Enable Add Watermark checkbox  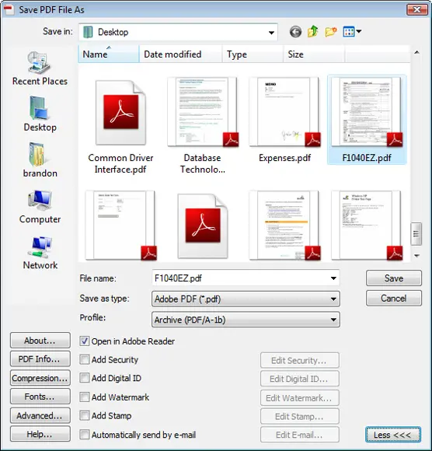(x=84, y=397)
